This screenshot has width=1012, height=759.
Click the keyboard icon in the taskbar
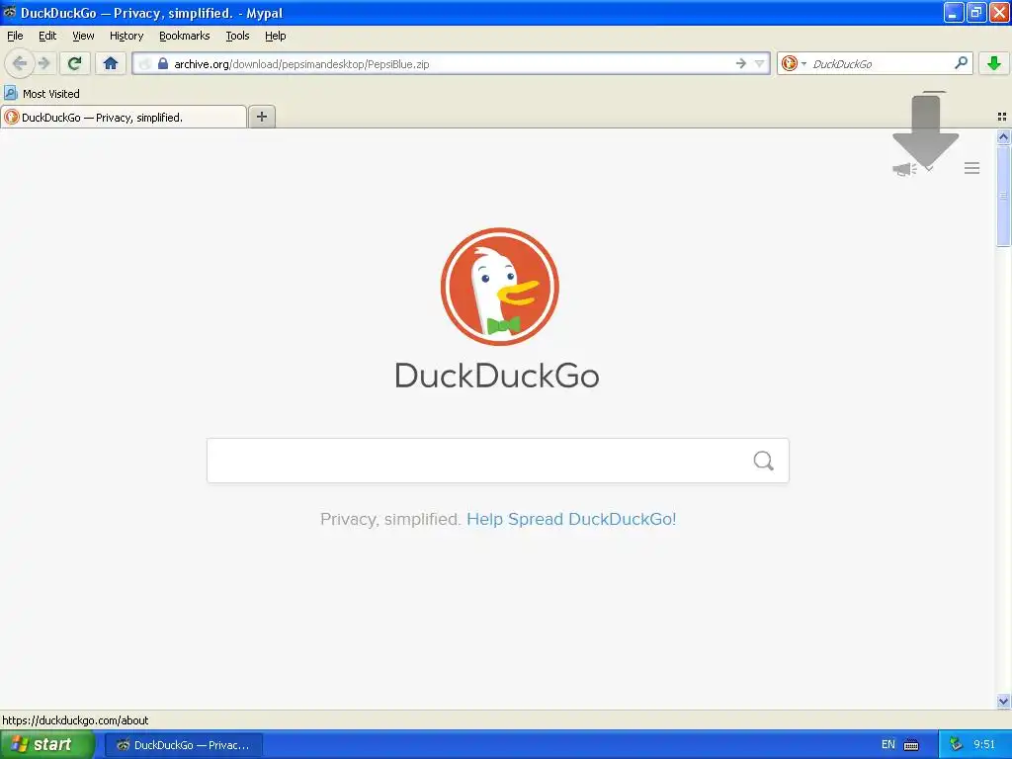[x=911, y=745]
